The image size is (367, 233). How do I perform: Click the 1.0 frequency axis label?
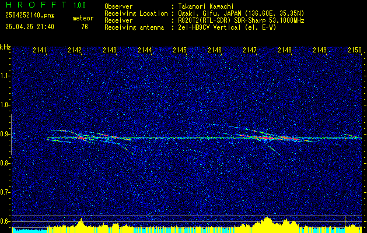pyautogui.click(x=5, y=105)
